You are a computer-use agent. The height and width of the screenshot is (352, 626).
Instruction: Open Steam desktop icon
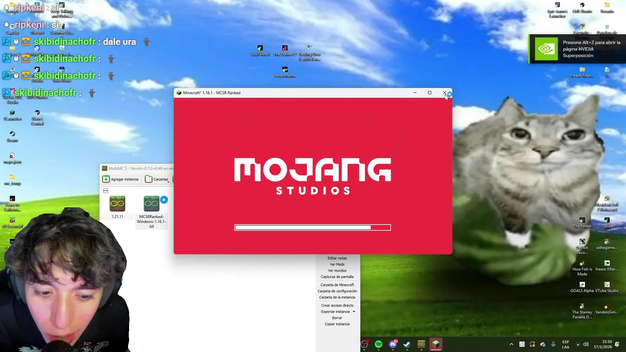[x=12, y=137]
